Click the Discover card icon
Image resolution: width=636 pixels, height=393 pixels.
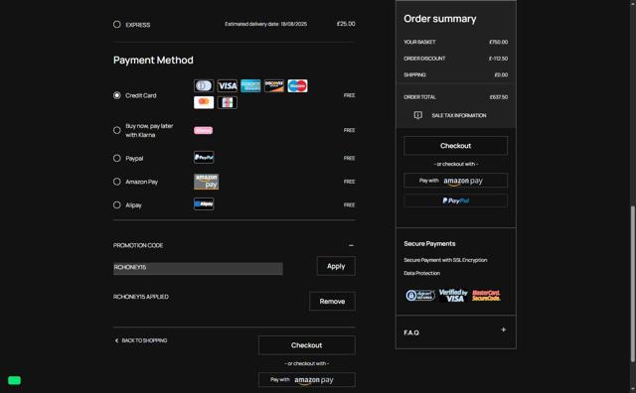274,86
